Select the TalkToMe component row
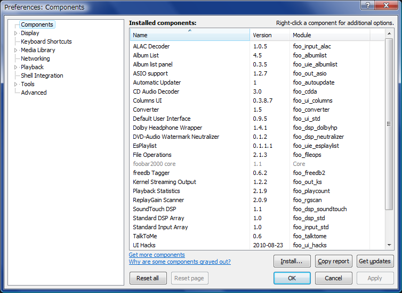This screenshot has height=293, width=402. (257, 236)
